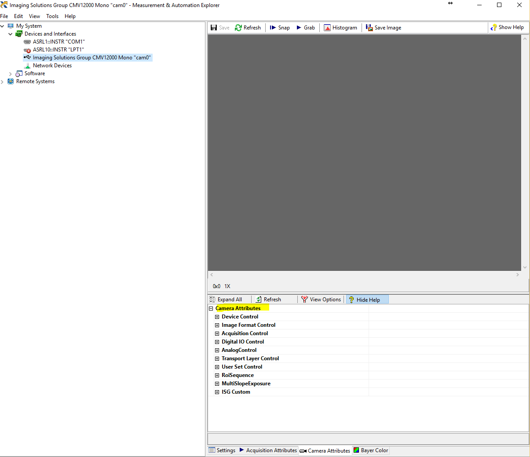Select ASRL10::INSTR "LPT1" port icon

27,50
